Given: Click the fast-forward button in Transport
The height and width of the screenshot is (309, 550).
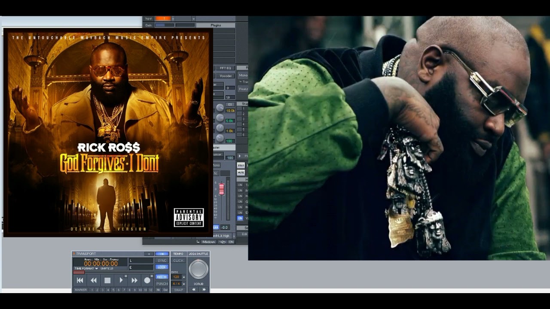Looking at the screenshot, I should point(134,280).
